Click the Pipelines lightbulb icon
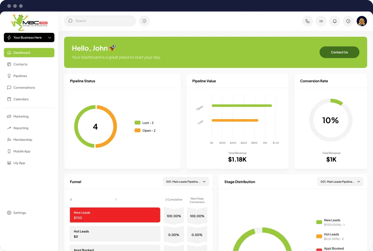Screen dimensions: 373x251 [x=9, y=76]
